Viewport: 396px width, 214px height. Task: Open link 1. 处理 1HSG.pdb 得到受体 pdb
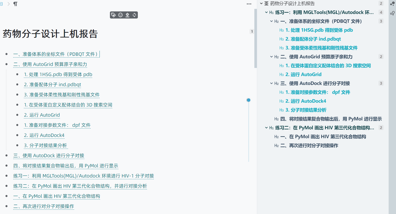58,75
